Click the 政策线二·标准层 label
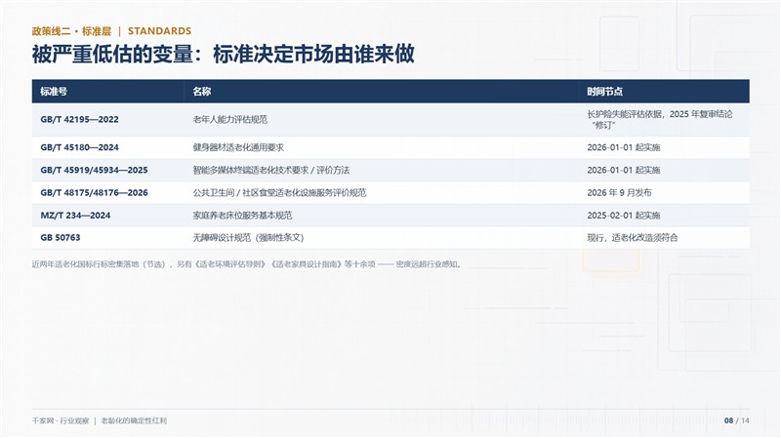This screenshot has width=781, height=438. click(71, 31)
